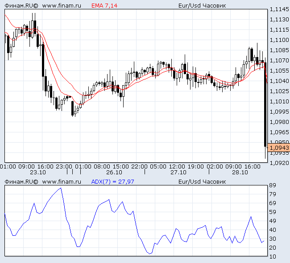This screenshot has height=263, width=290.
Task: Click the 10 value on the ADX scale
Action: (273, 257)
